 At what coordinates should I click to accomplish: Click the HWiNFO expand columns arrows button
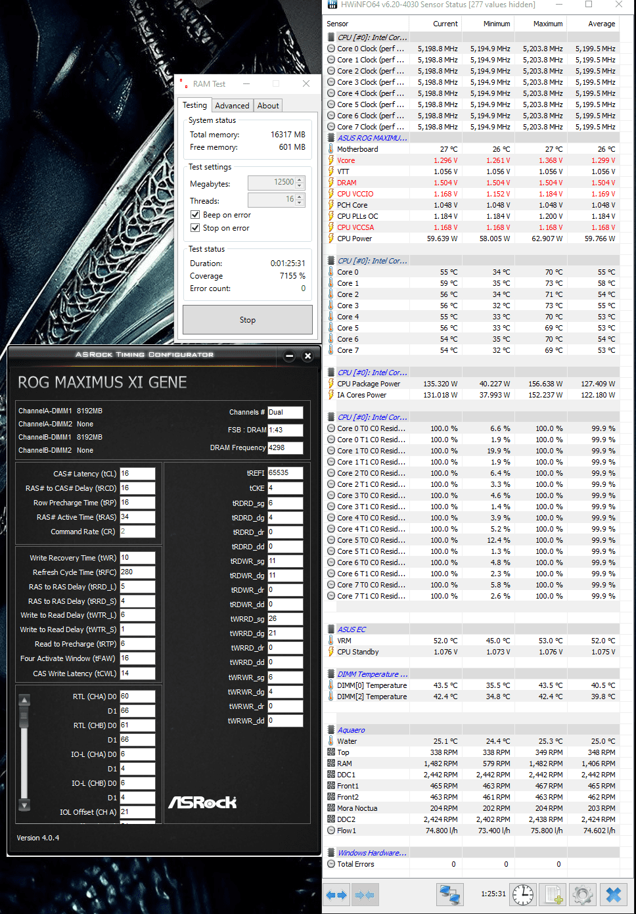(x=336, y=894)
